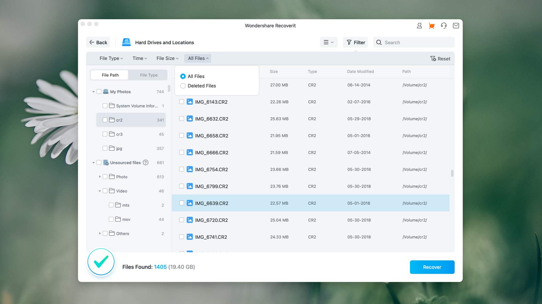Sort by the Date Modified column header
This screenshot has width=542, height=304.
pos(360,71)
